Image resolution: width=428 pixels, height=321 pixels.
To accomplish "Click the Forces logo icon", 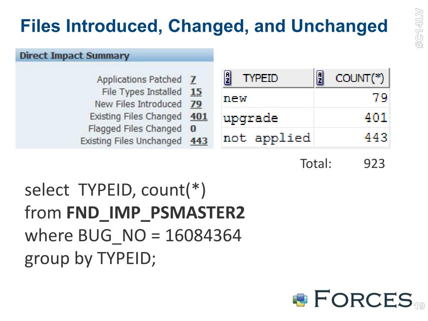I will point(300,299).
